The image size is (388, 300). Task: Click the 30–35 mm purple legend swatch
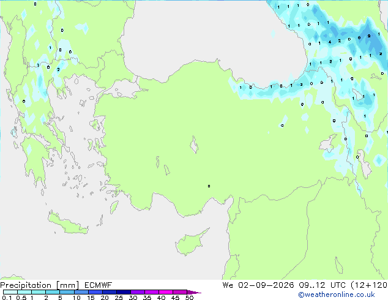[x=138, y=292]
